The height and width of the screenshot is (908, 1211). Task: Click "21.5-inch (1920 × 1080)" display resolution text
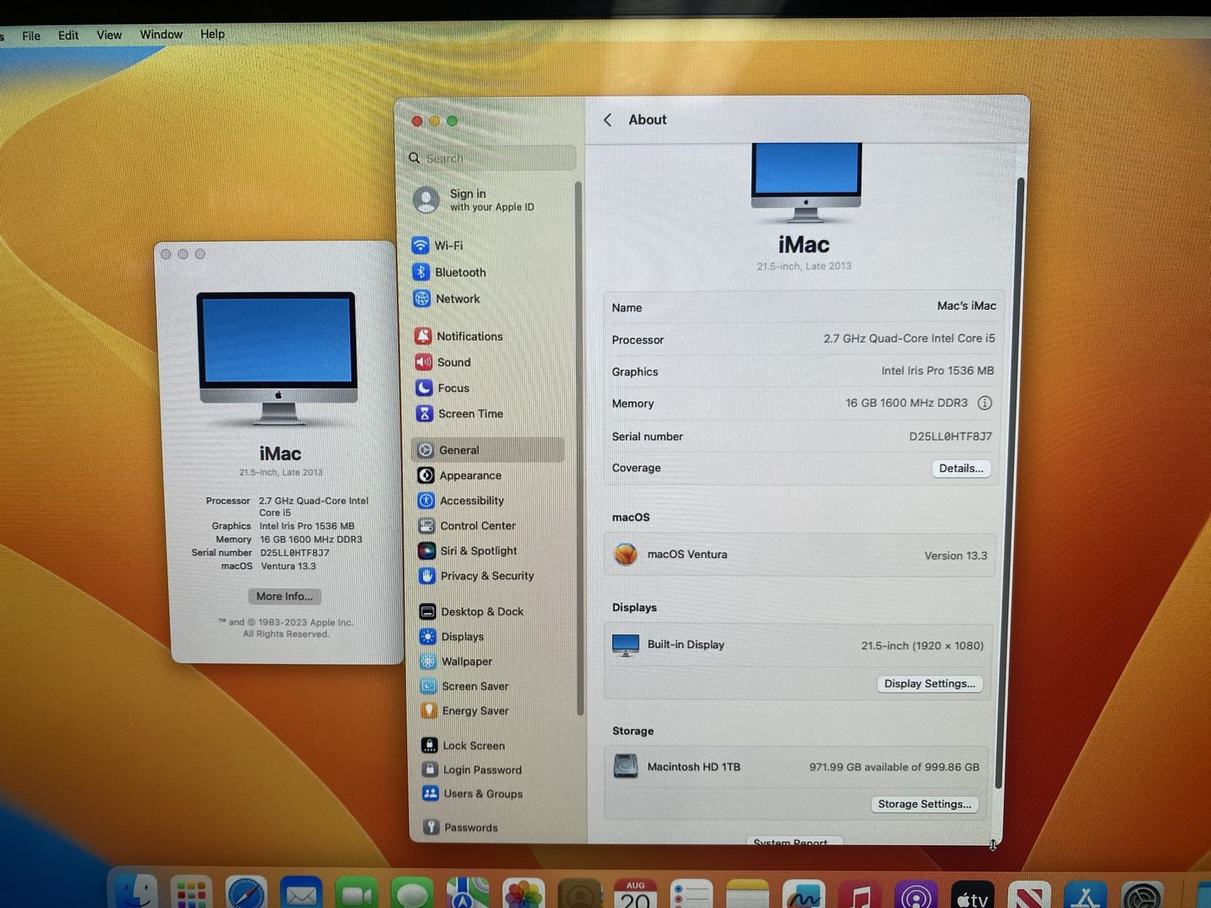[922, 645]
